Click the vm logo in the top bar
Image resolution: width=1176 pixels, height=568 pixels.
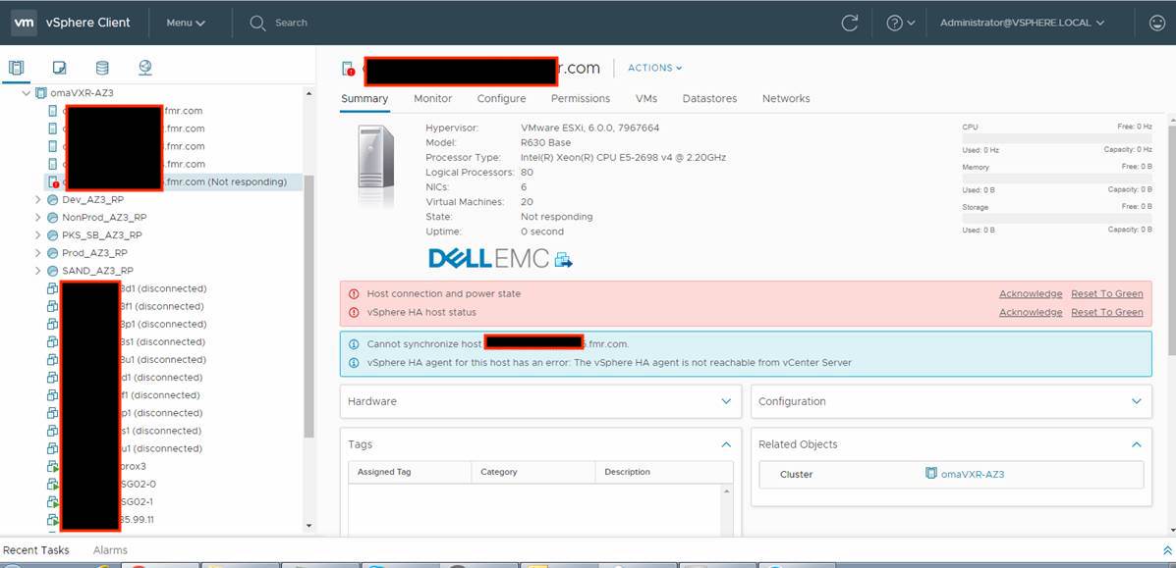point(24,22)
